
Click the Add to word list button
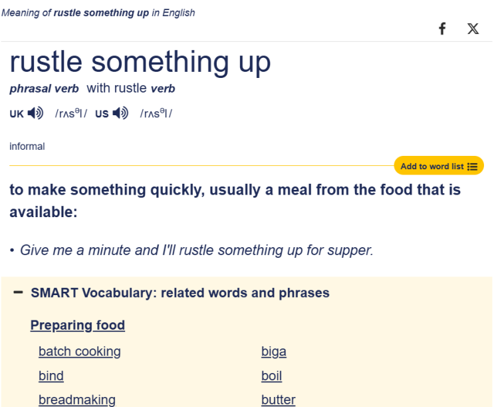coord(439,166)
